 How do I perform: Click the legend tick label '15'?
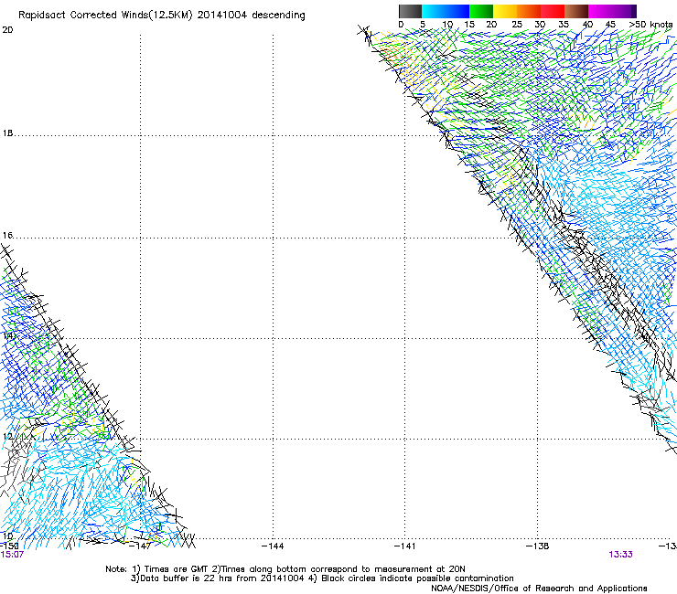[x=469, y=25]
